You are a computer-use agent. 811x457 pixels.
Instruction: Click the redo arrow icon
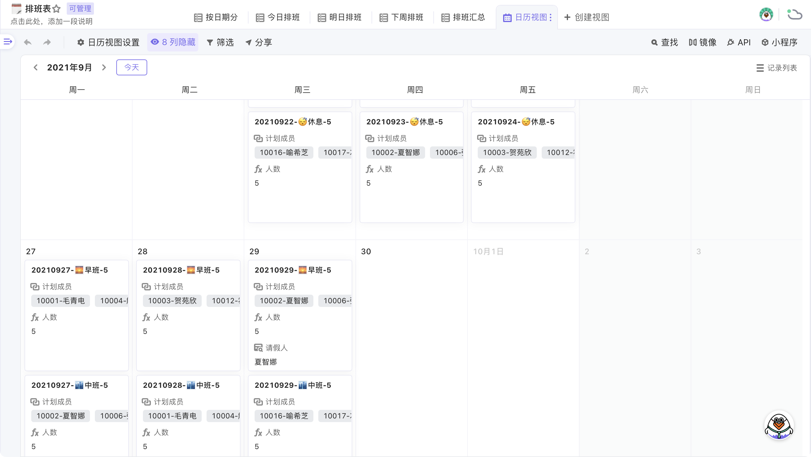coord(47,42)
